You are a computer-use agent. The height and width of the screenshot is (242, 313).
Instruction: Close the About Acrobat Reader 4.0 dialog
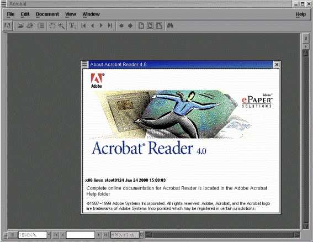[277, 64]
